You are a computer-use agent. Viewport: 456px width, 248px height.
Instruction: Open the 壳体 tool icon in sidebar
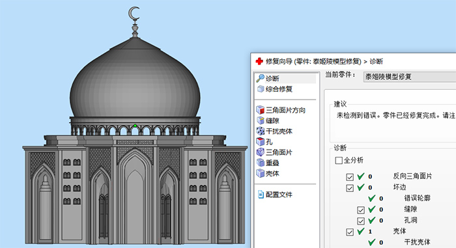[261, 173]
